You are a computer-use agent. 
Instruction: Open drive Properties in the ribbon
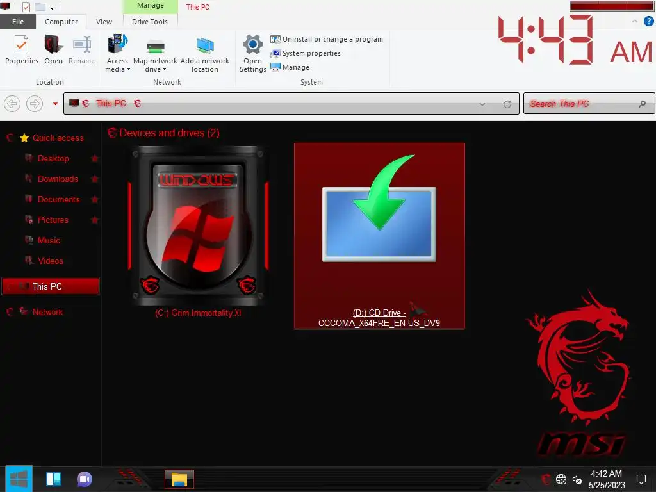[21, 50]
